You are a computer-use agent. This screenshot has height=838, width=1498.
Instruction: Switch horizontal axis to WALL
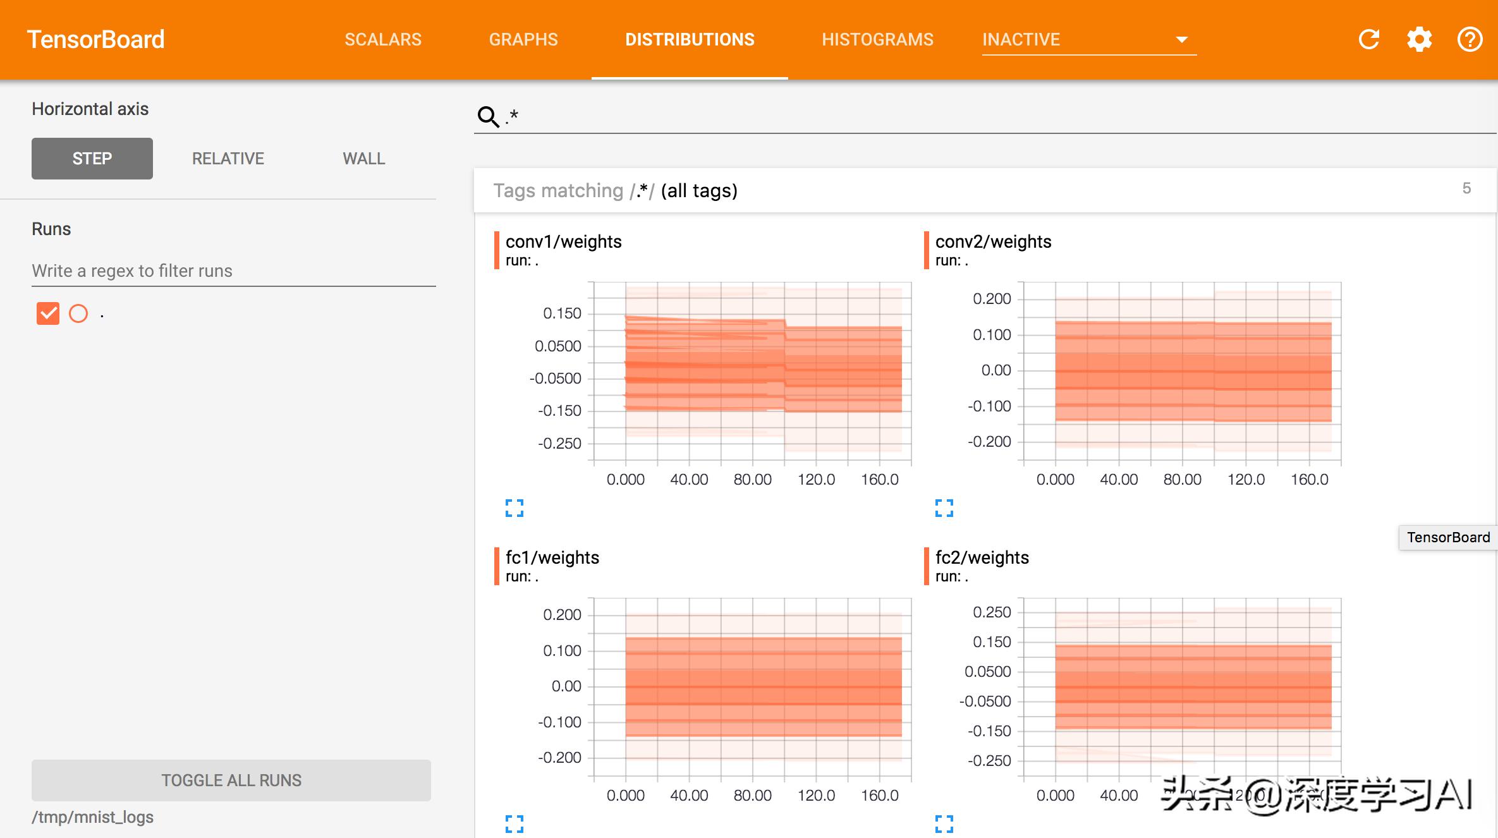(363, 159)
